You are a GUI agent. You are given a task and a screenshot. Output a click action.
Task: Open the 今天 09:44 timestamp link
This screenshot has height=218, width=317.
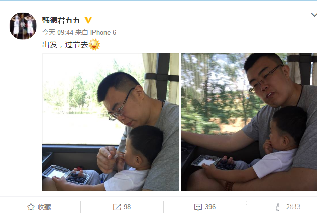tap(58, 32)
